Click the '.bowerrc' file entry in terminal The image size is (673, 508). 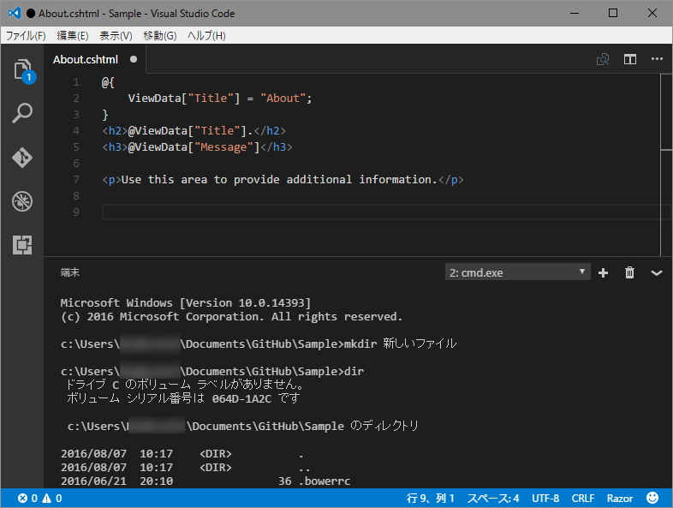[325, 481]
